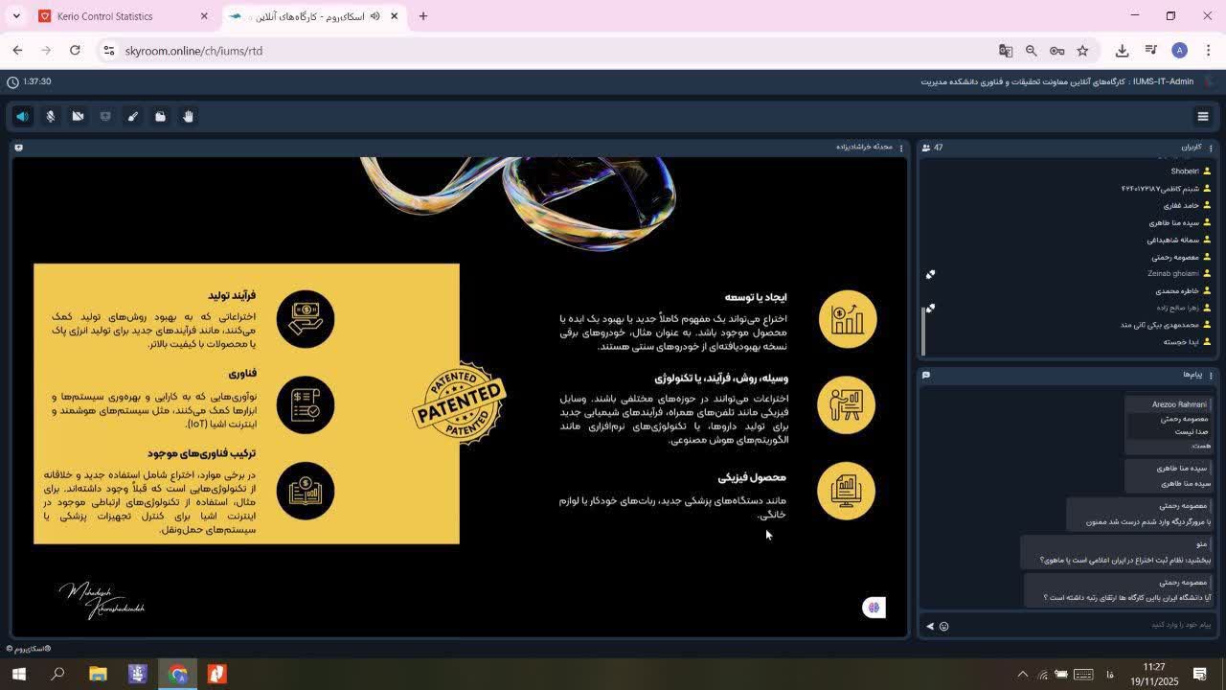Open messages panel three-dot options menu

[1211, 375]
